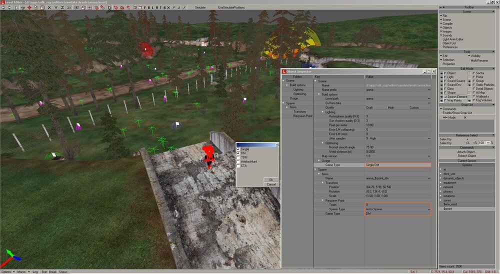Enable the TDM game type checkbox

click(x=238, y=157)
